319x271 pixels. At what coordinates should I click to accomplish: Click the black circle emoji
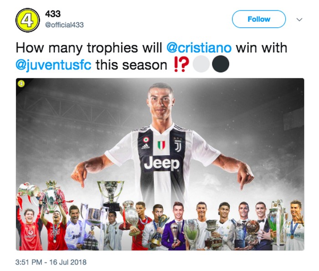221,64
